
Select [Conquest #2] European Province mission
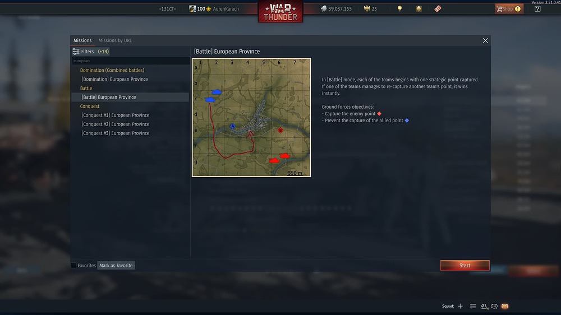click(x=115, y=124)
